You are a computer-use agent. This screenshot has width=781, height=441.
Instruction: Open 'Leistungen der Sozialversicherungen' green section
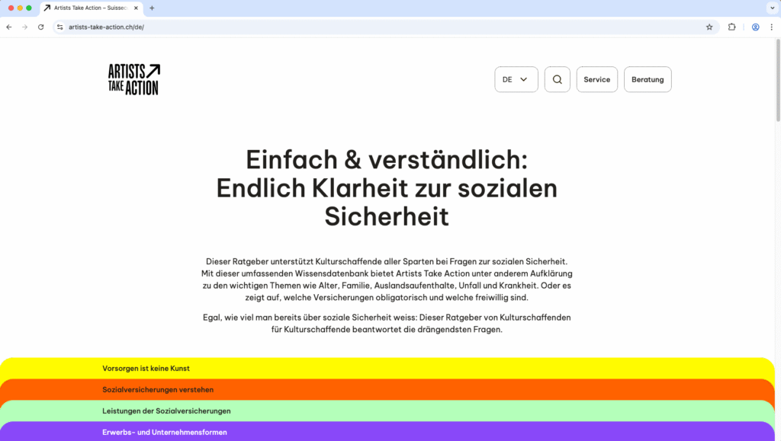point(166,411)
